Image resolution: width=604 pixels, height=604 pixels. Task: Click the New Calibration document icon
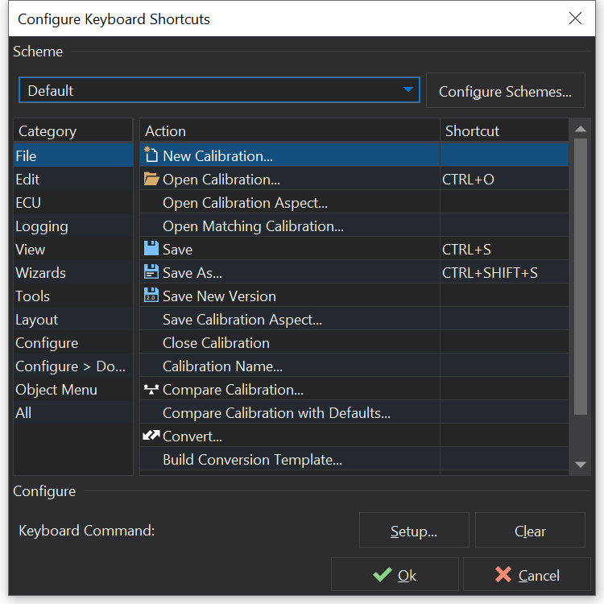point(151,155)
